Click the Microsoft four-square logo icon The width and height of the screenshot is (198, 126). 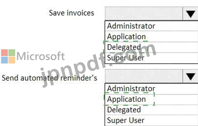pyautogui.click(x=8, y=56)
